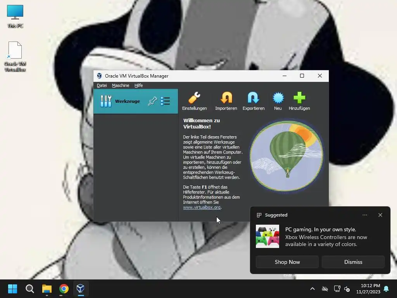
Task: Add existing machine with Hinzufügen plus
Action: coord(299,101)
